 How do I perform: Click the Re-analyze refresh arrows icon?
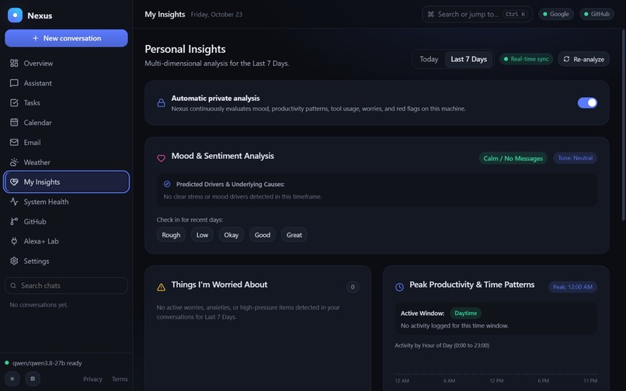[x=566, y=59]
